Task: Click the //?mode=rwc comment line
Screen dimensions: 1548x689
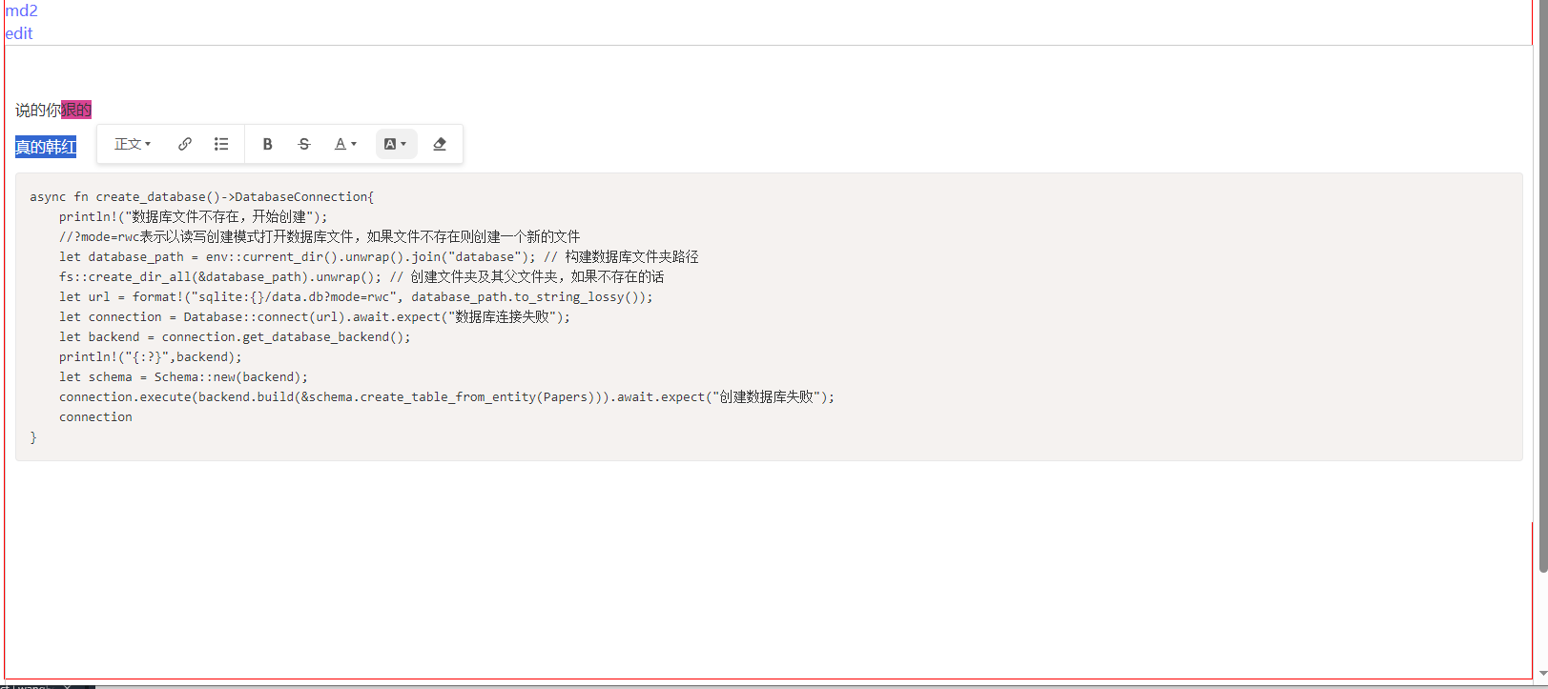Action: pyautogui.click(x=320, y=236)
